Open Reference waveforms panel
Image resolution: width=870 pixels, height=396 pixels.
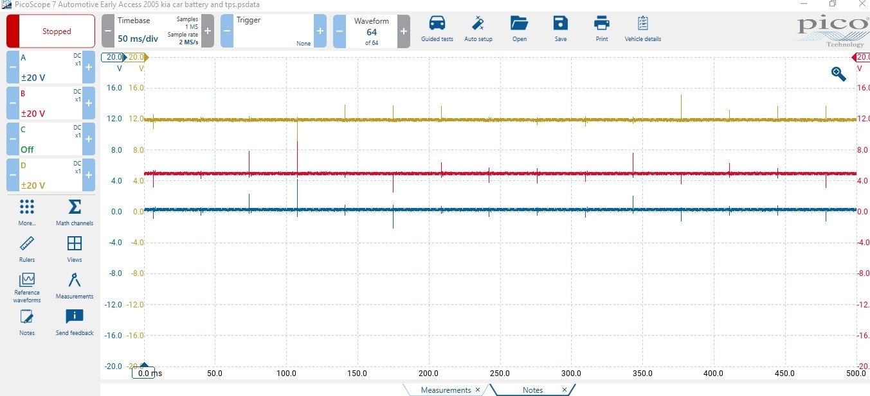pyautogui.click(x=27, y=280)
